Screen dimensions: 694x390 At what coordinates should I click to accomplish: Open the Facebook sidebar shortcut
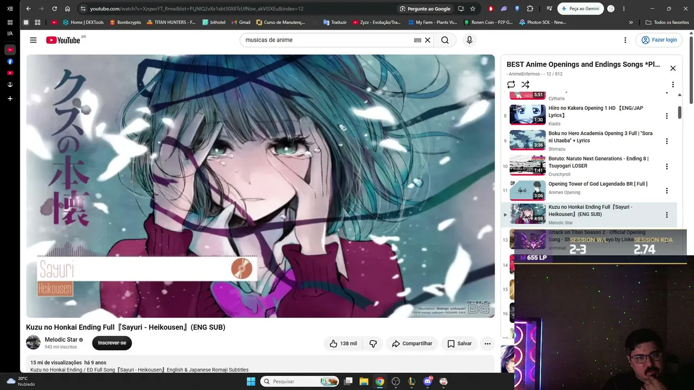(x=10, y=61)
